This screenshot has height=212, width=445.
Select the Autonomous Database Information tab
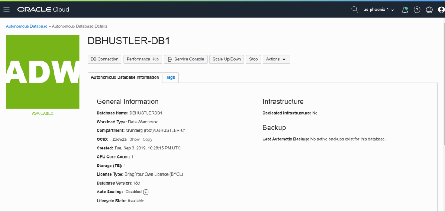pos(125,77)
